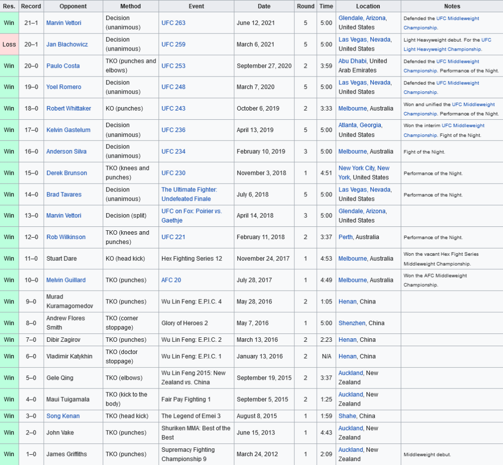Open the UFC 234 event link

173,151
